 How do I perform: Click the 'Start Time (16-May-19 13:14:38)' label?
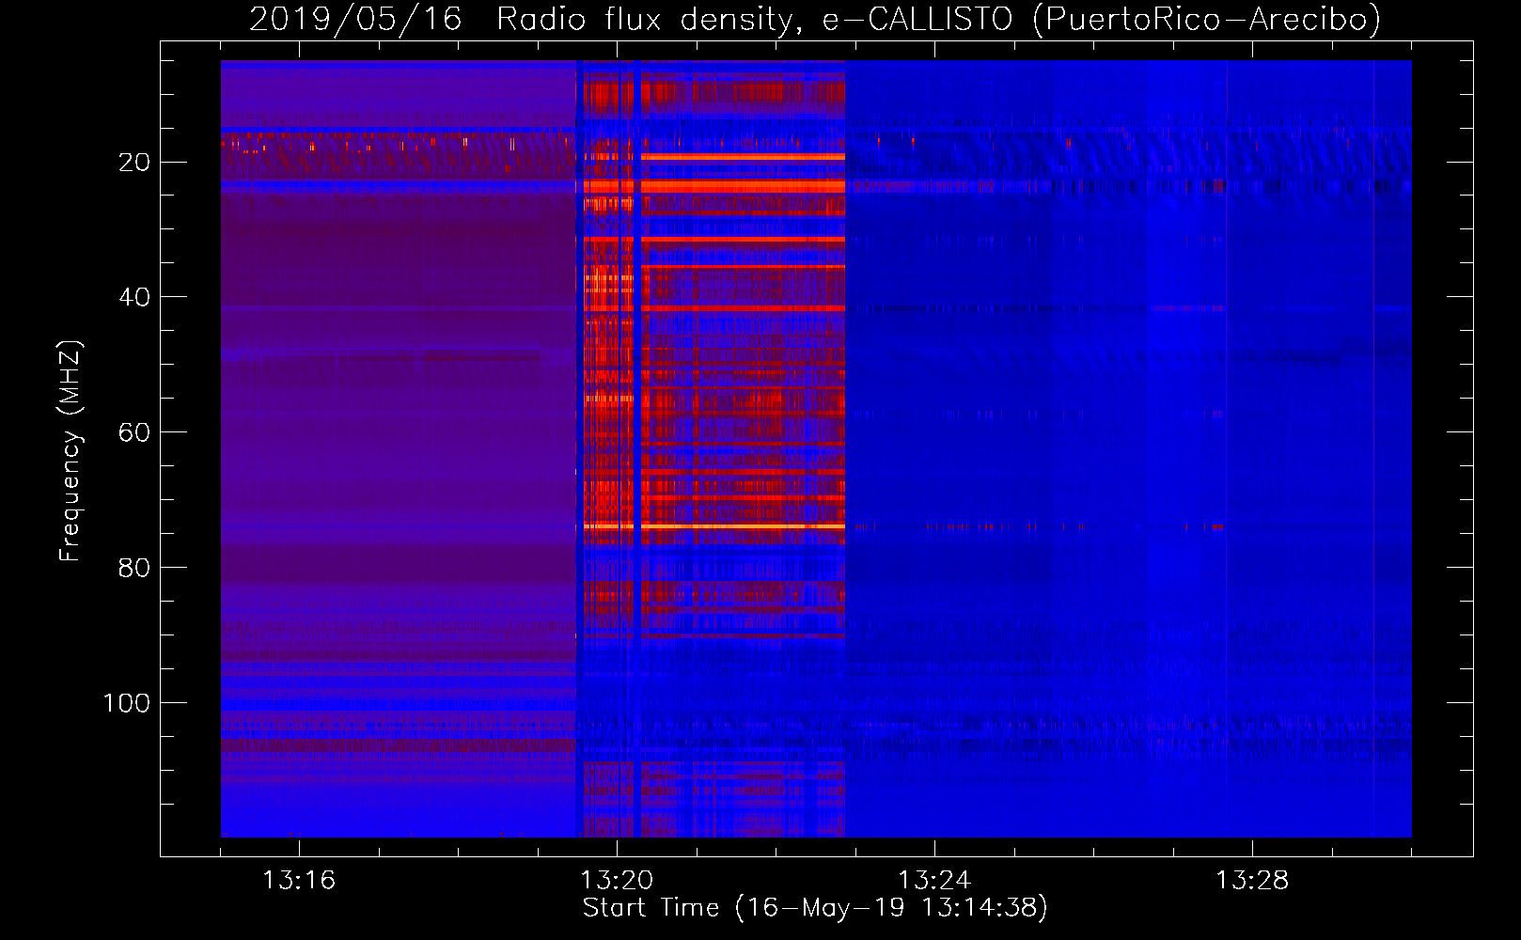click(x=815, y=908)
